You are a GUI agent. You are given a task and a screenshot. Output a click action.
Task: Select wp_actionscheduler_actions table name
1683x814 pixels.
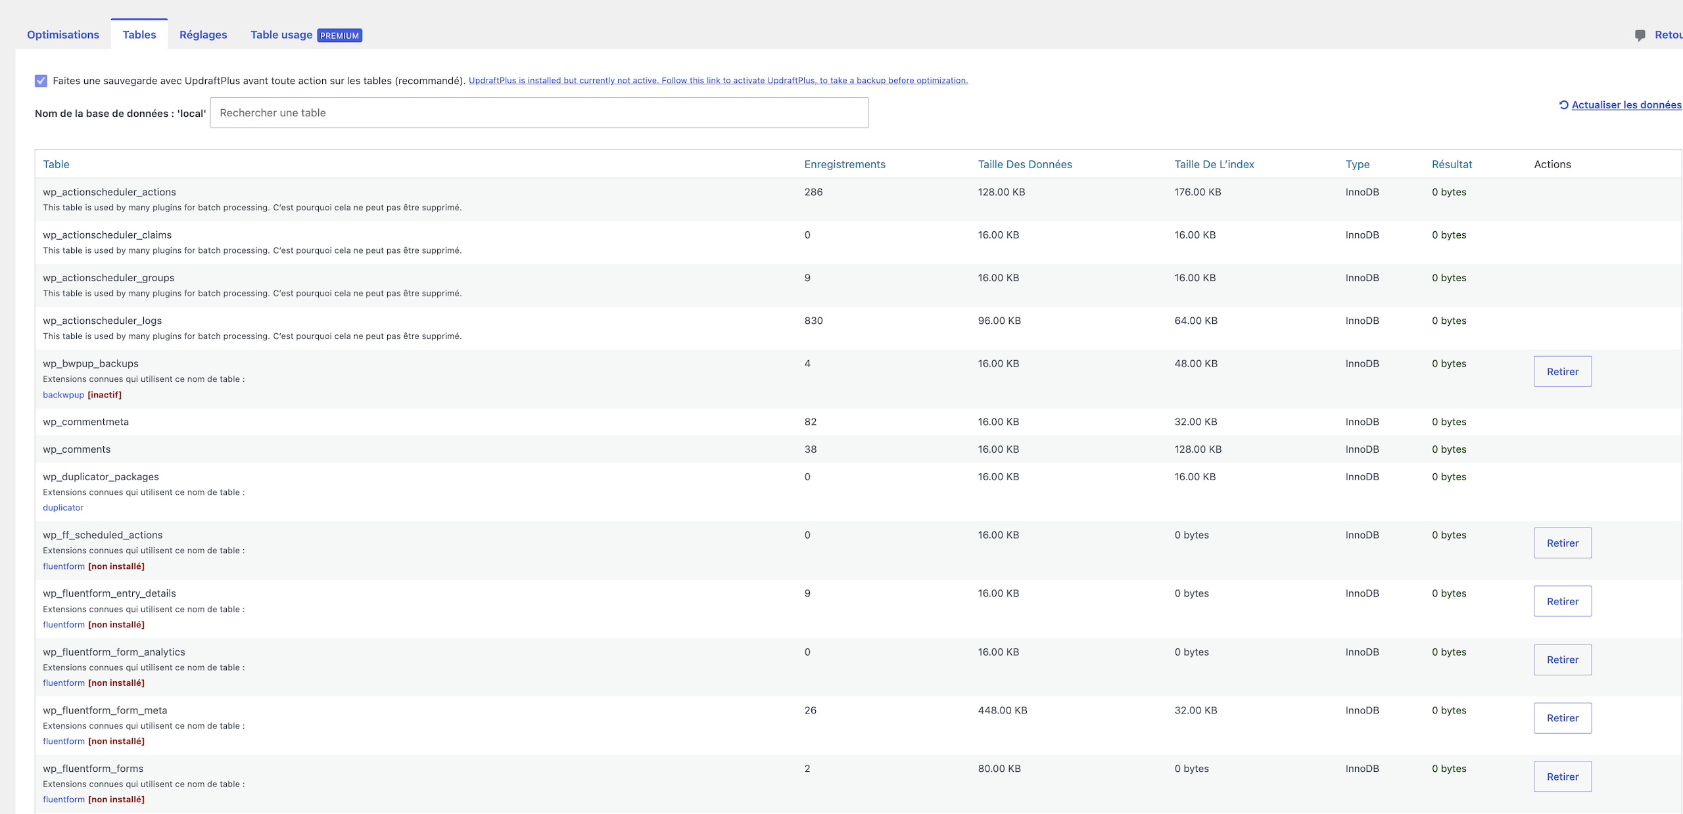[109, 192]
